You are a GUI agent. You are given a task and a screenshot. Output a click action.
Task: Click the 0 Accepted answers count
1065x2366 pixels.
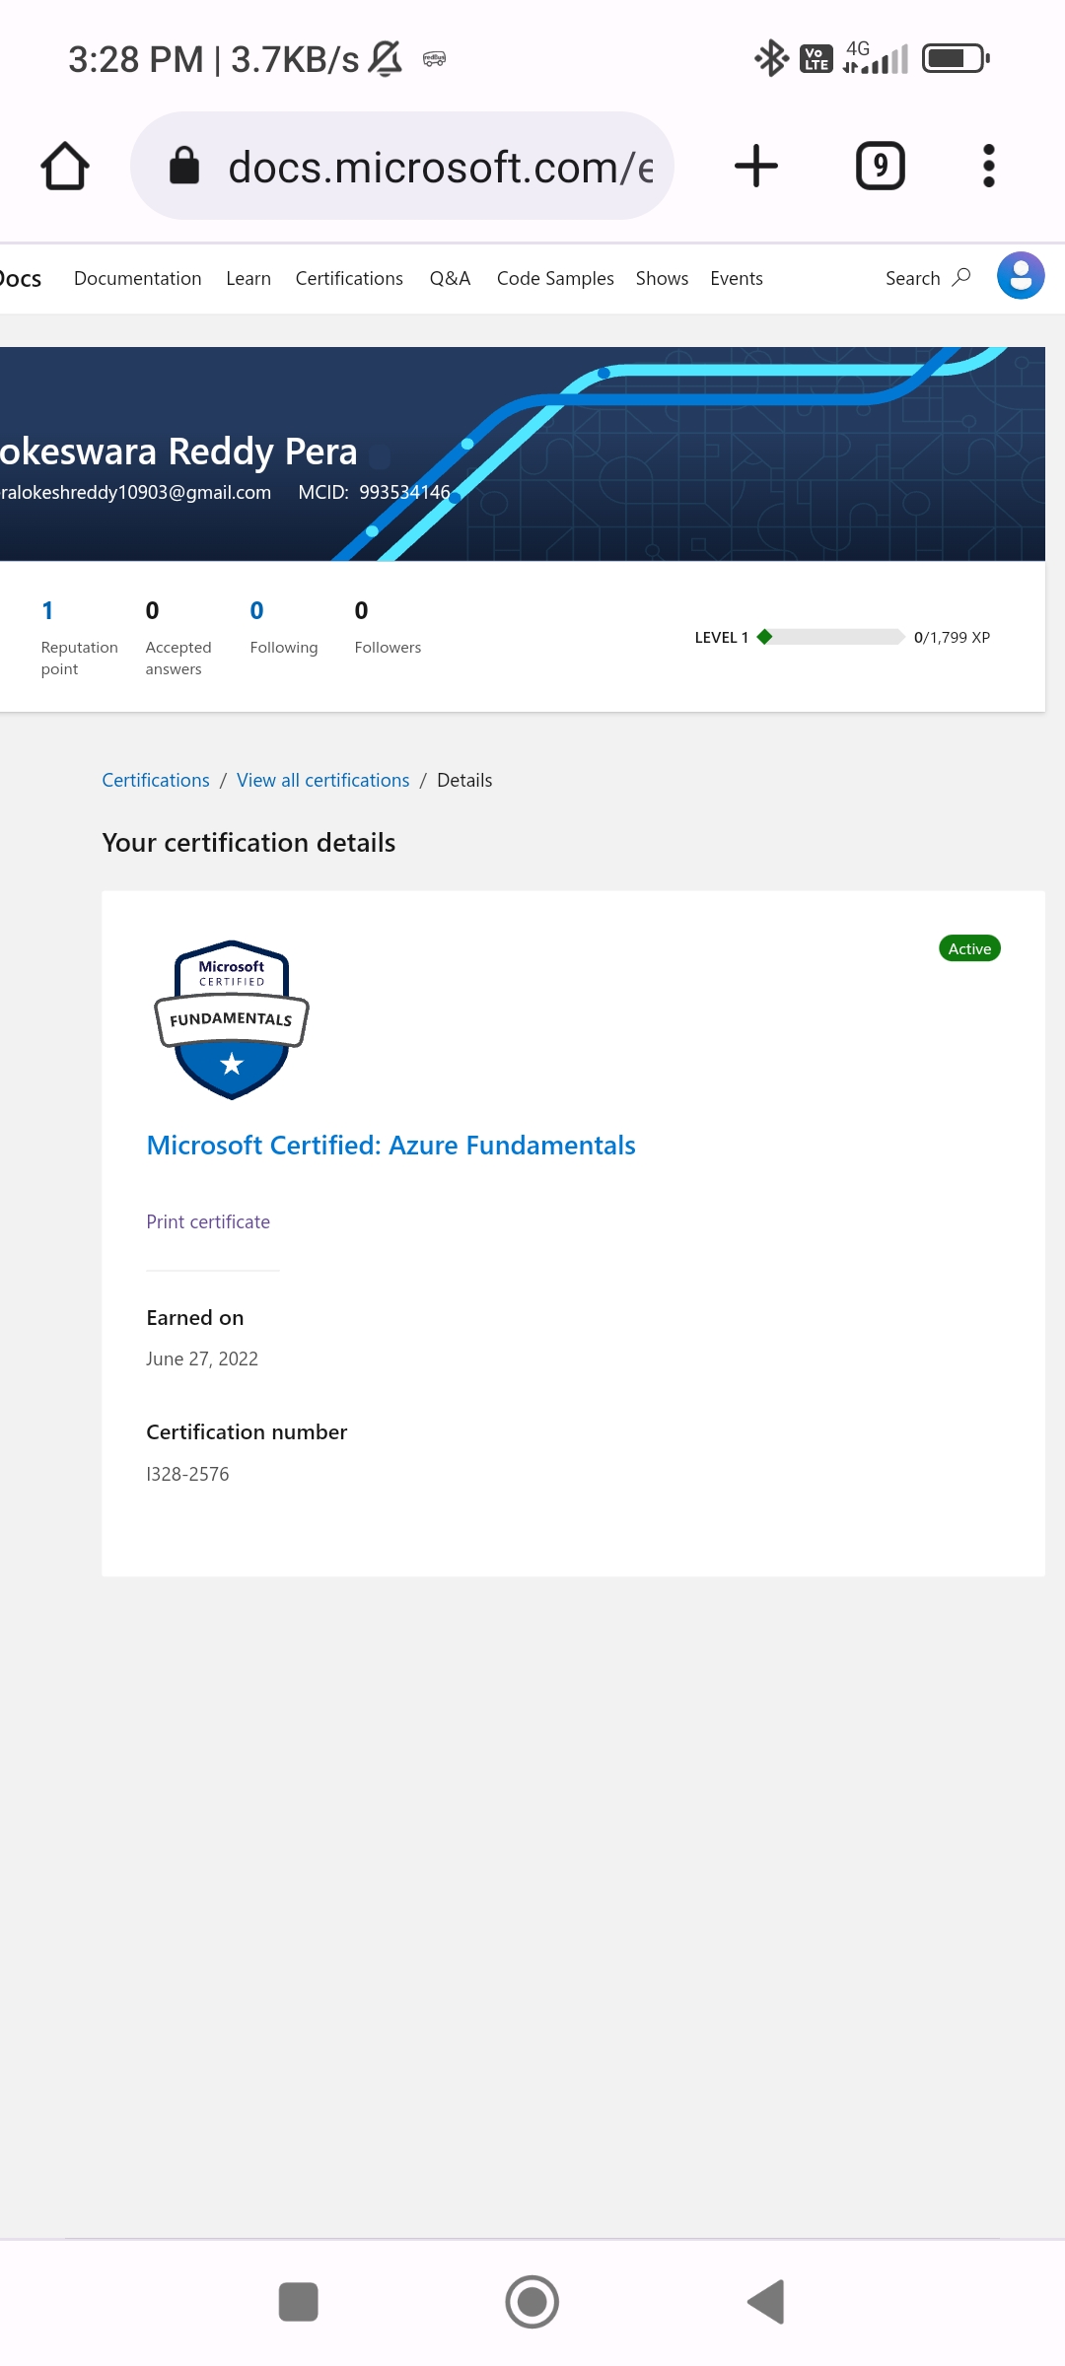pyautogui.click(x=178, y=638)
